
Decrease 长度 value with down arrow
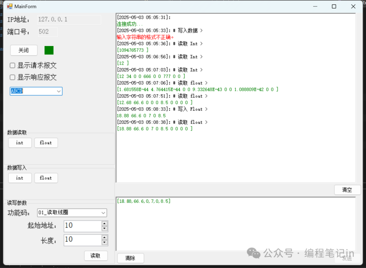coord(105,242)
